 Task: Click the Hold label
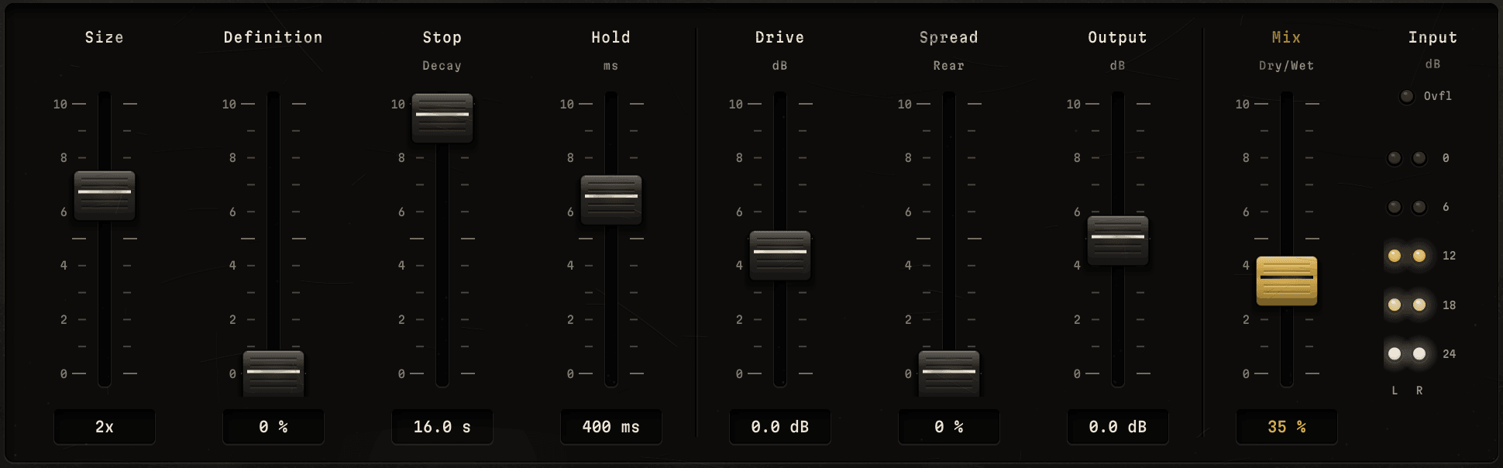click(x=611, y=37)
